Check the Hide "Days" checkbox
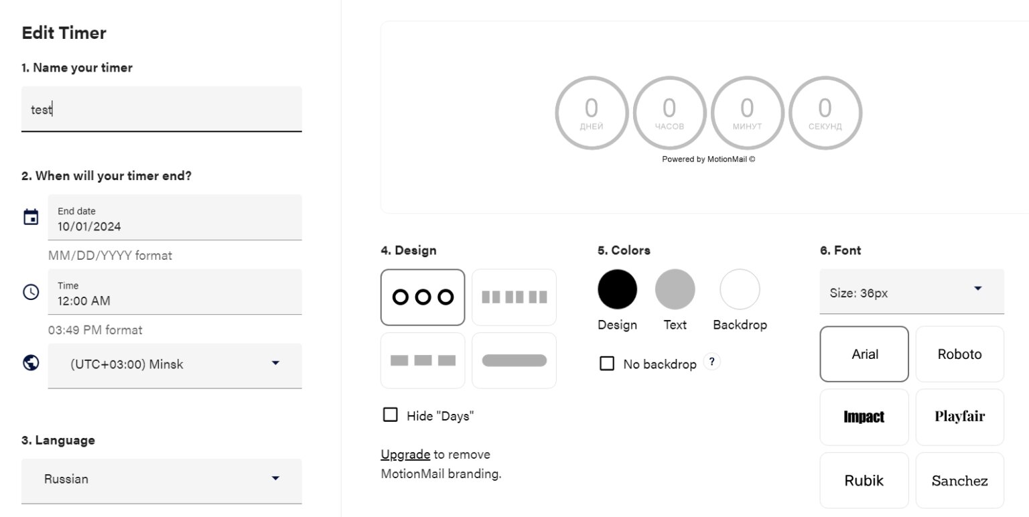1029x517 pixels. (390, 415)
